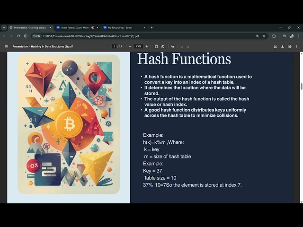Screen dimensions: 303x227
Task: Click the text 'Key = 37'
Action: (152, 171)
